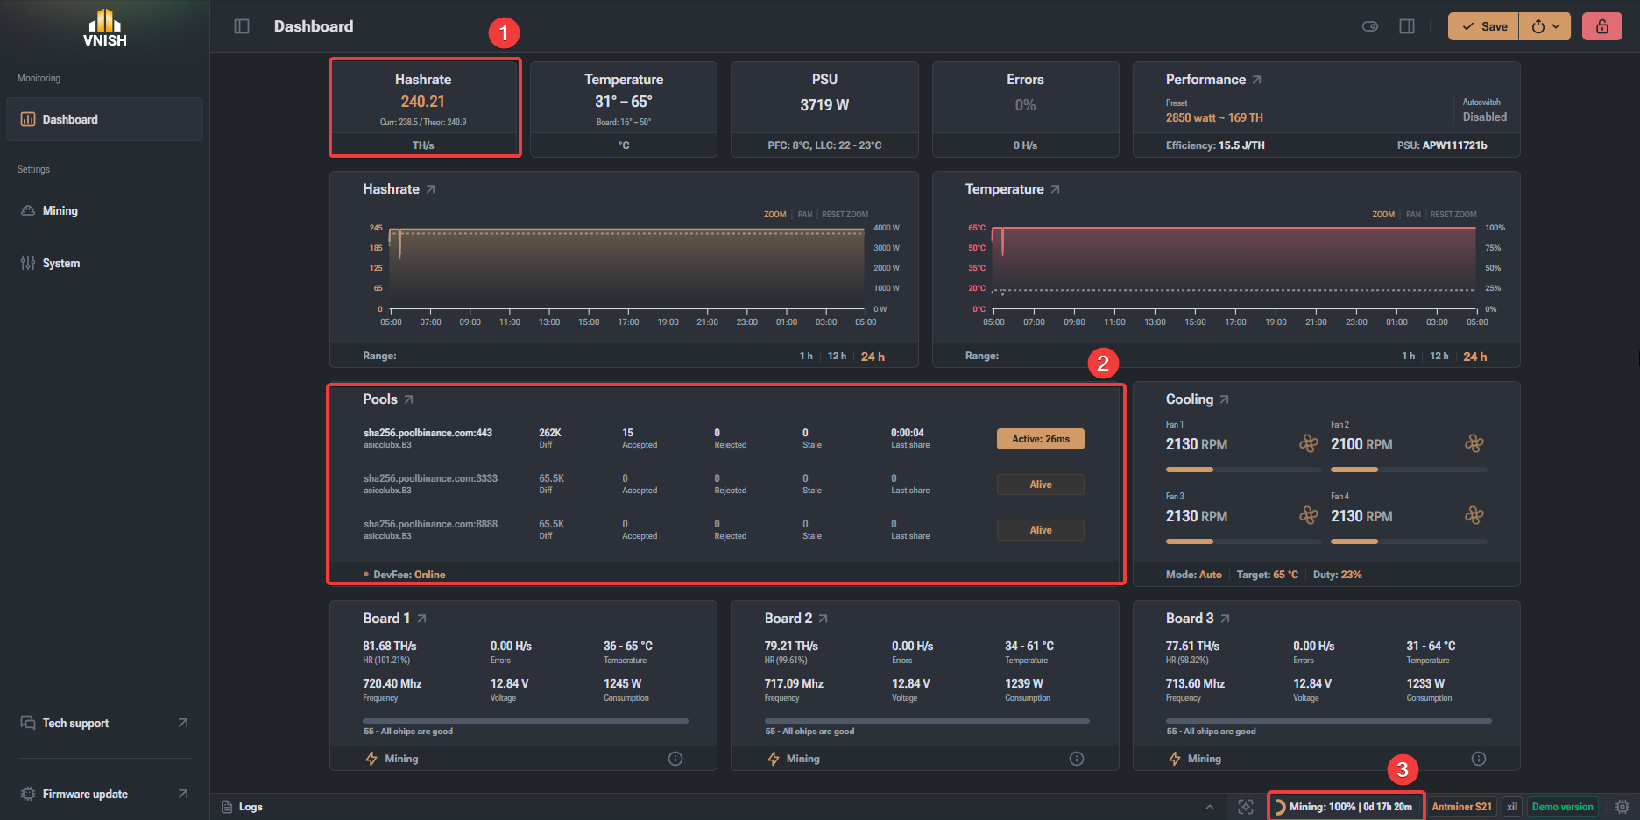The width and height of the screenshot is (1640, 820).
Task: Open Board 3 details arrow
Action: coord(1225,619)
